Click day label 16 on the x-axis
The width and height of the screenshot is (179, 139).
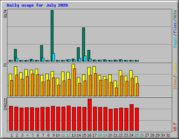[x=89, y=135]
